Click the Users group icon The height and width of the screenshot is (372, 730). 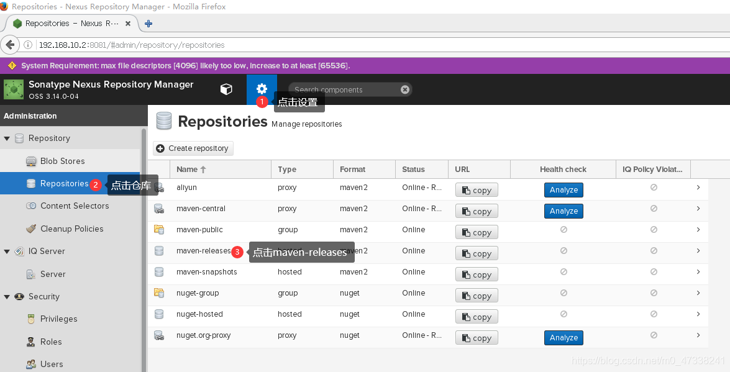coord(31,364)
